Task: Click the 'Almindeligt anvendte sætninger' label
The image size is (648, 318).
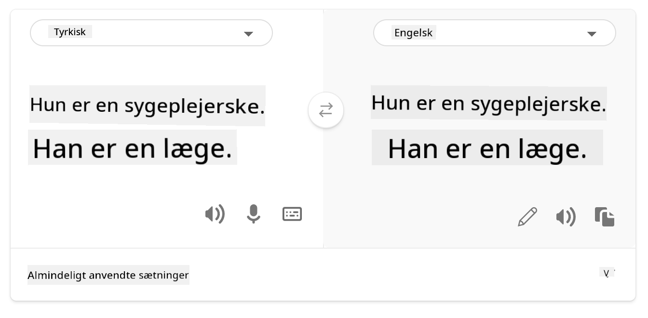Action: tap(108, 276)
